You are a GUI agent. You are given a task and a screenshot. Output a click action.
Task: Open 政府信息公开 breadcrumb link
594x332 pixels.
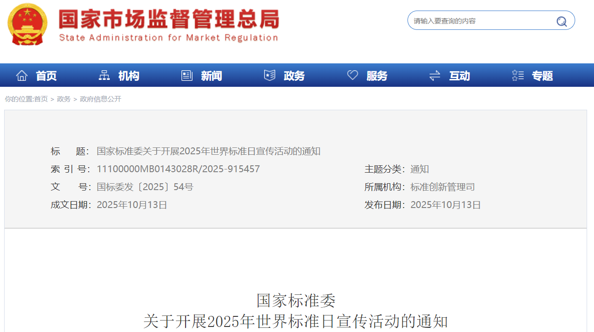[101, 99]
